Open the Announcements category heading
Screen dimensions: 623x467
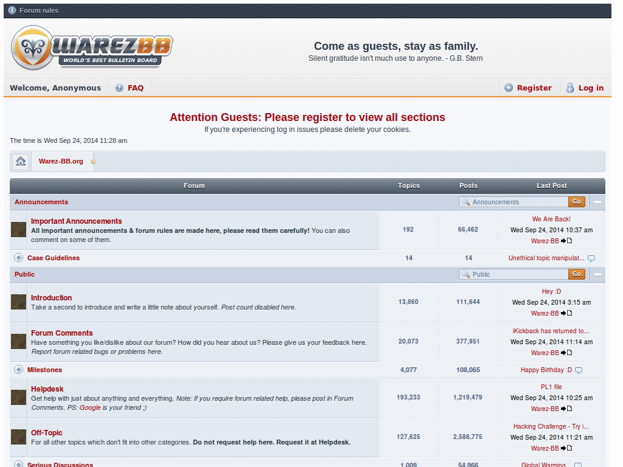(41, 202)
